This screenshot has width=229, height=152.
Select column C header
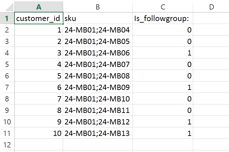[x=163, y=7]
